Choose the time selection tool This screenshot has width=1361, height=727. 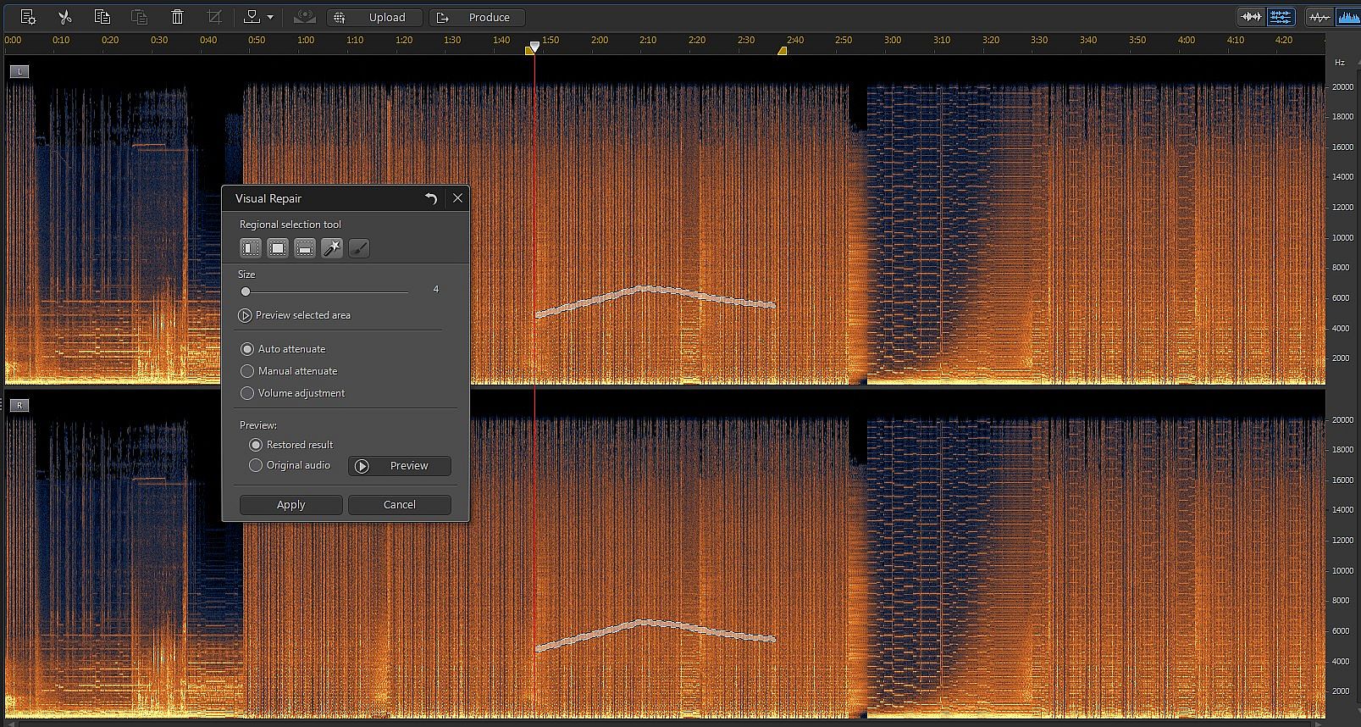click(251, 248)
